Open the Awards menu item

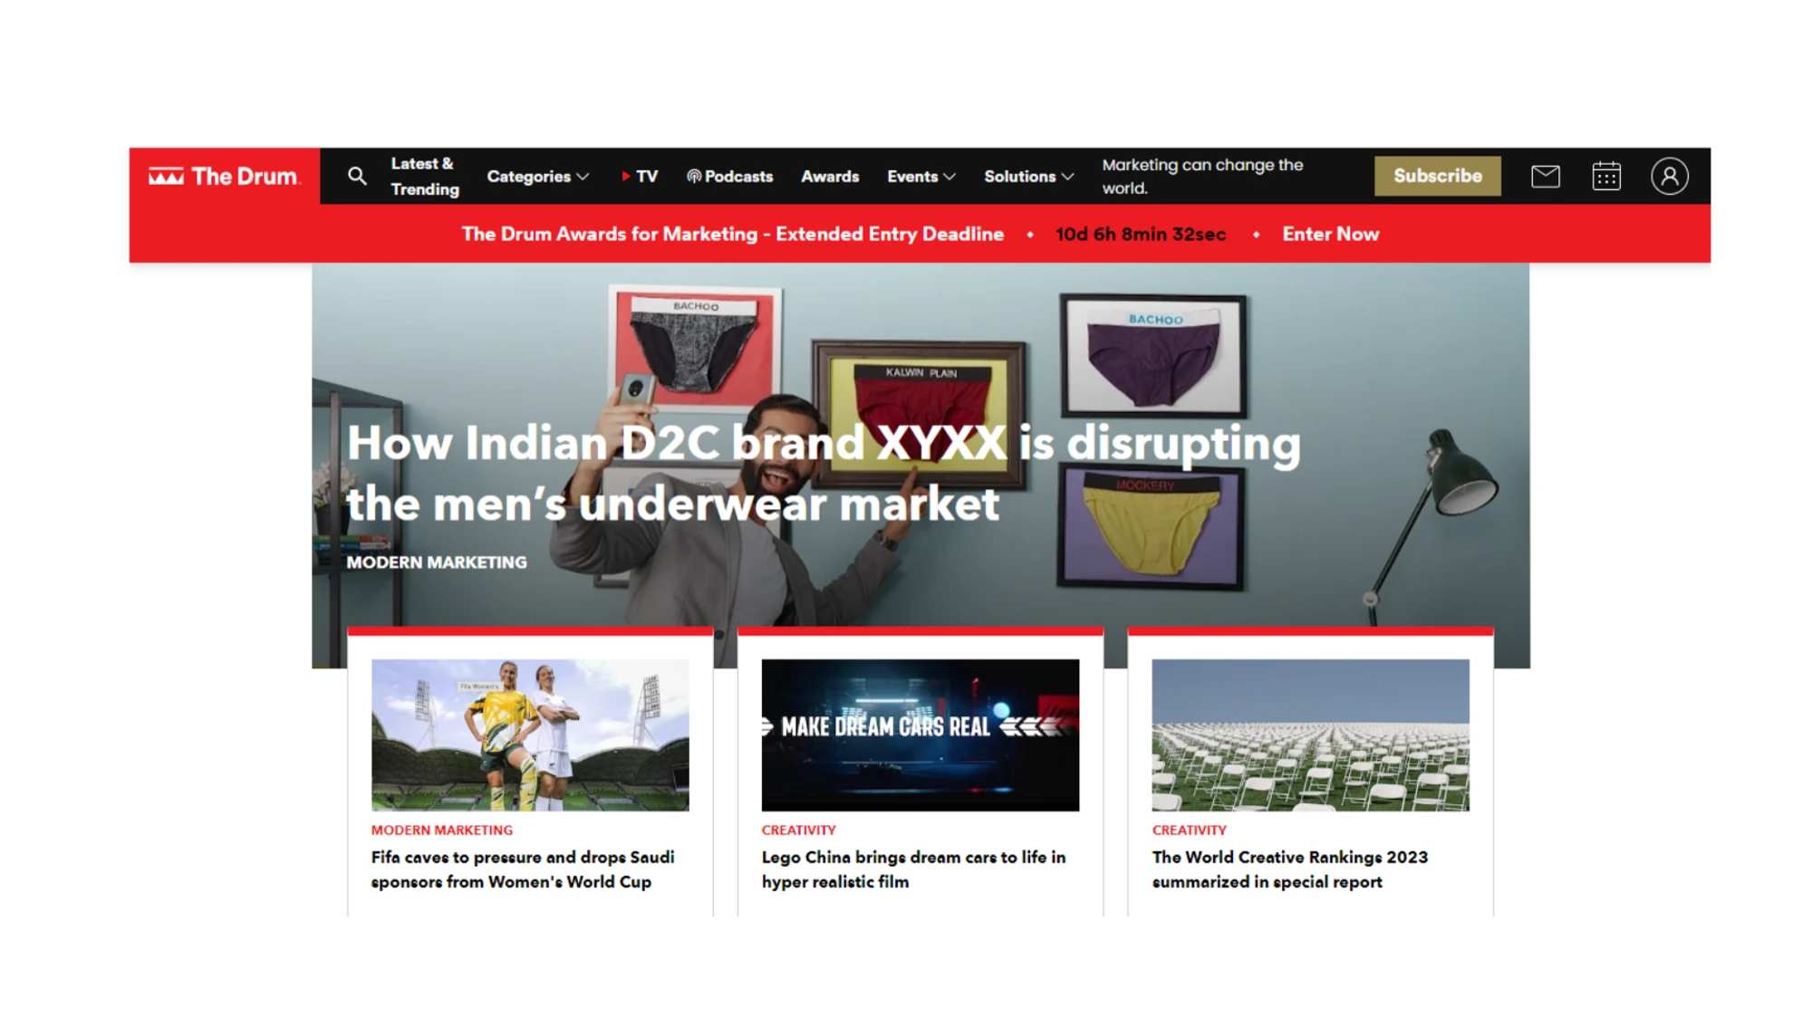click(x=829, y=176)
